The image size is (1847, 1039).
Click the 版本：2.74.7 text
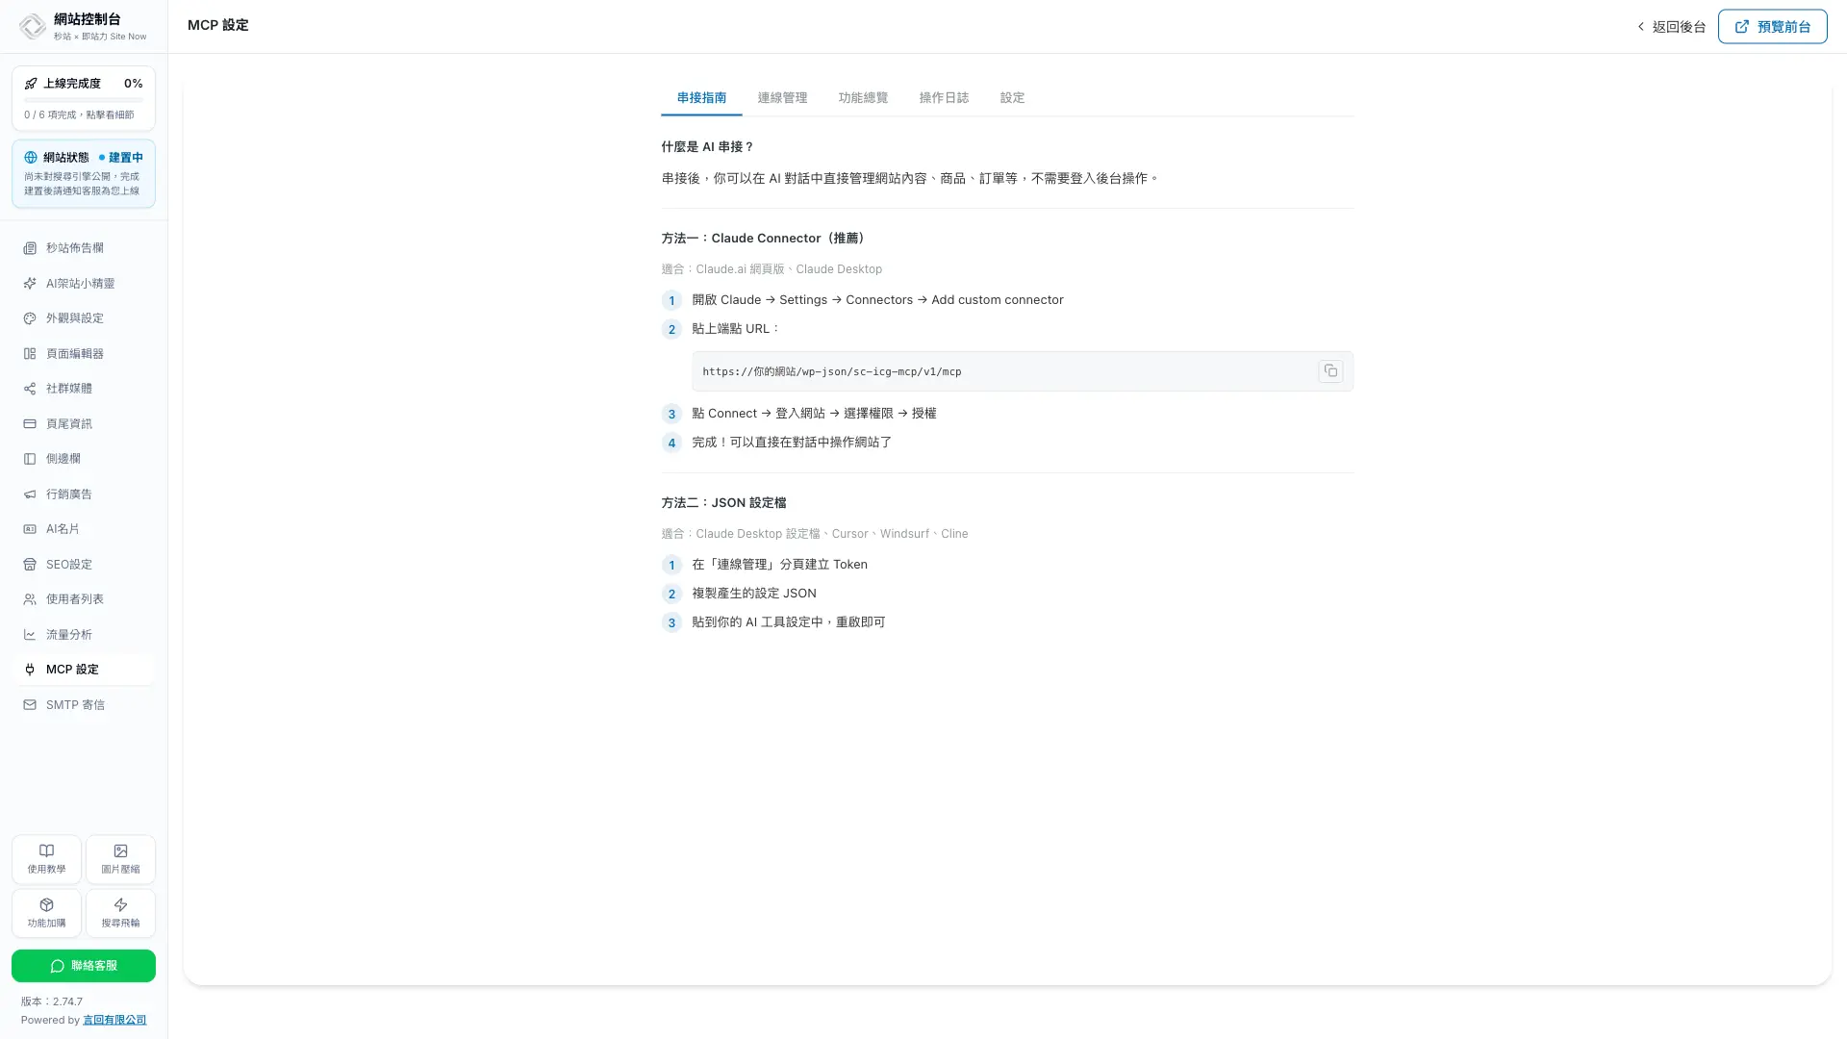click(52, 1001)
